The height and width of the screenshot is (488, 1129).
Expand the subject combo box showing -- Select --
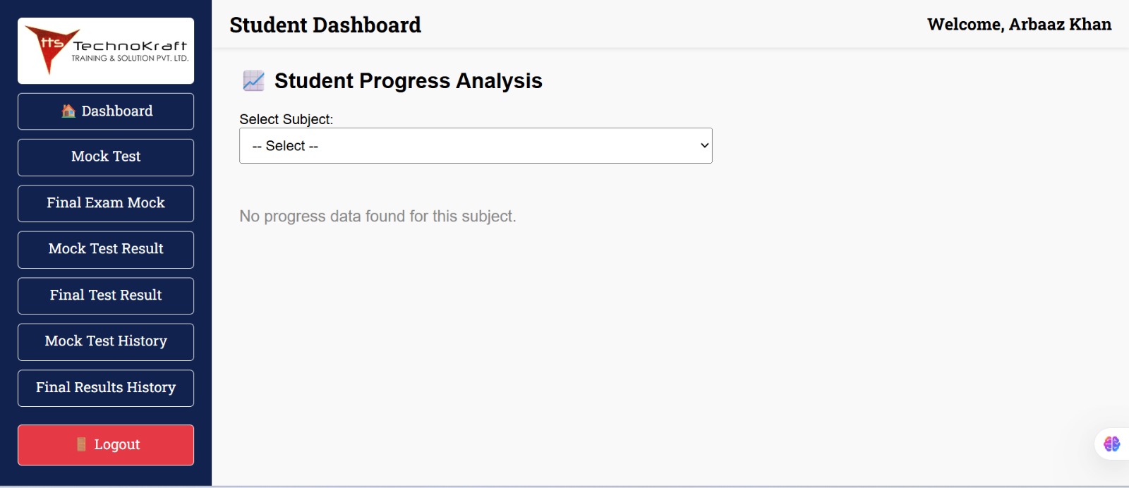coord(476,145)
